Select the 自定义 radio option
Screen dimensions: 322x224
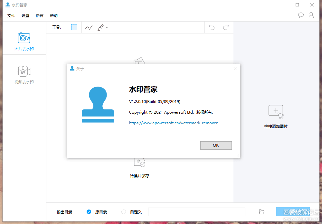(124, 212)
